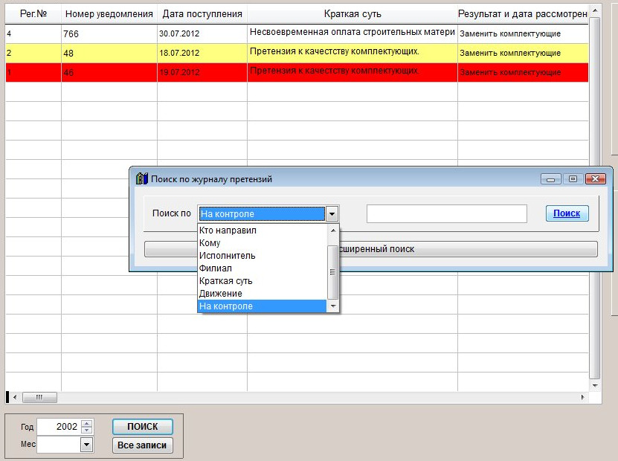The height and width of the screenshot is (461, 618).
Task: Click the yellow row 'Претензия к качеству комплектующих' cell
Action: click(x=353, y=54)
